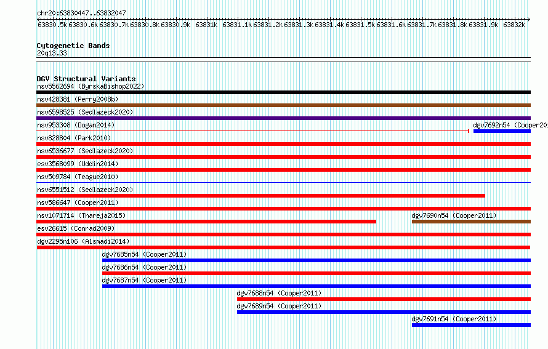Open dgv7691n54 (Cooper2011) label

(x=454, y=319)
